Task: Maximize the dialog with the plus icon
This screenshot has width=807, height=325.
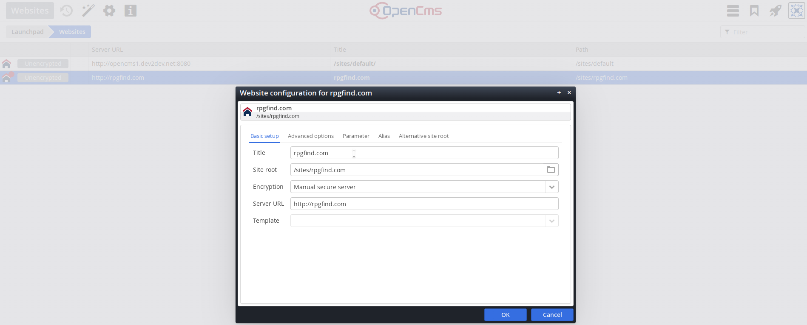Action: pos(559,92)
